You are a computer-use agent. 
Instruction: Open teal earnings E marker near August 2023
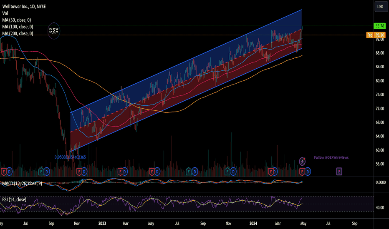click(x=189, y=171)
